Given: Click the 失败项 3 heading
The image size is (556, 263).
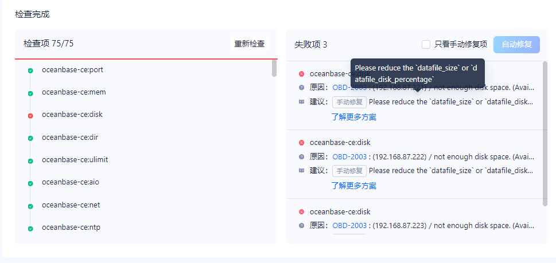Looking at the screenshot, I should 311,45.
